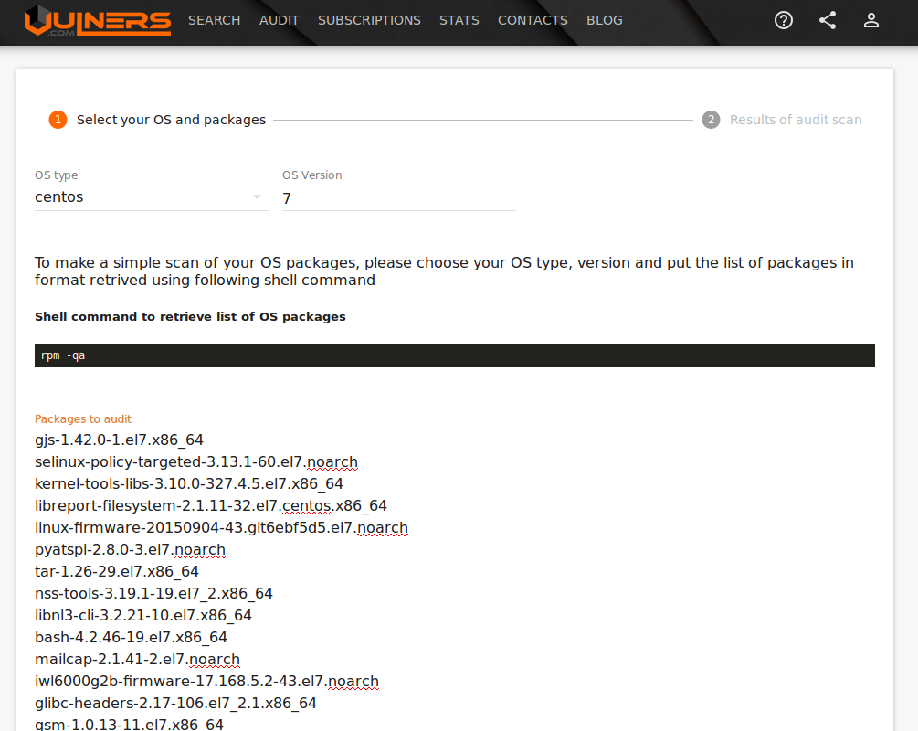Go to the SEARCH page

pos(214,20)
